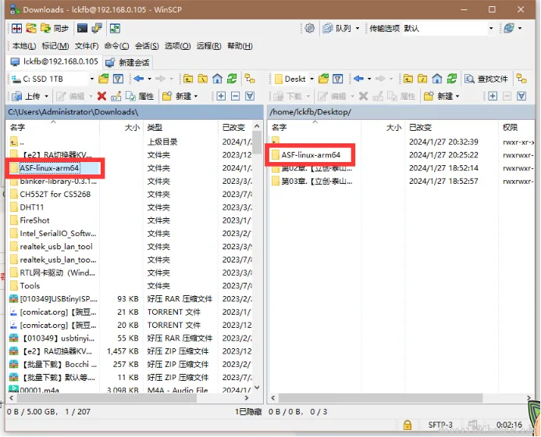Open the remote 新建 dropdown

pos(442,96)
